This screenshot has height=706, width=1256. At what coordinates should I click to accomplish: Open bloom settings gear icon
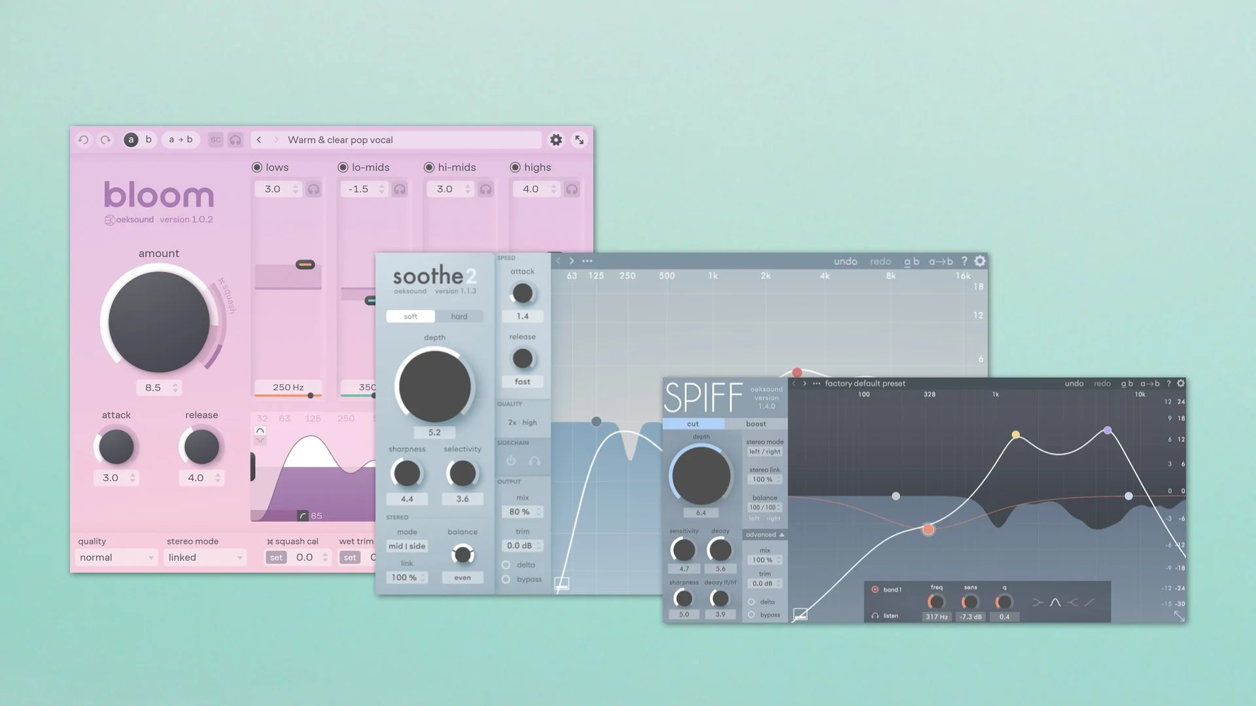click(556, 140)
